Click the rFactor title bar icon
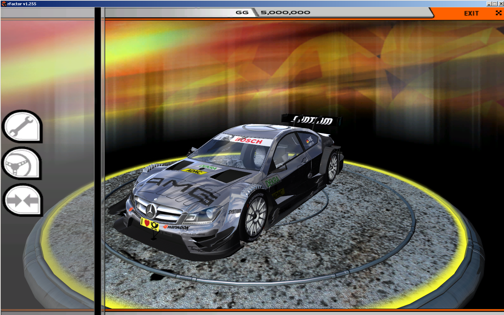 pyautogui.click(x=4, y=4)
